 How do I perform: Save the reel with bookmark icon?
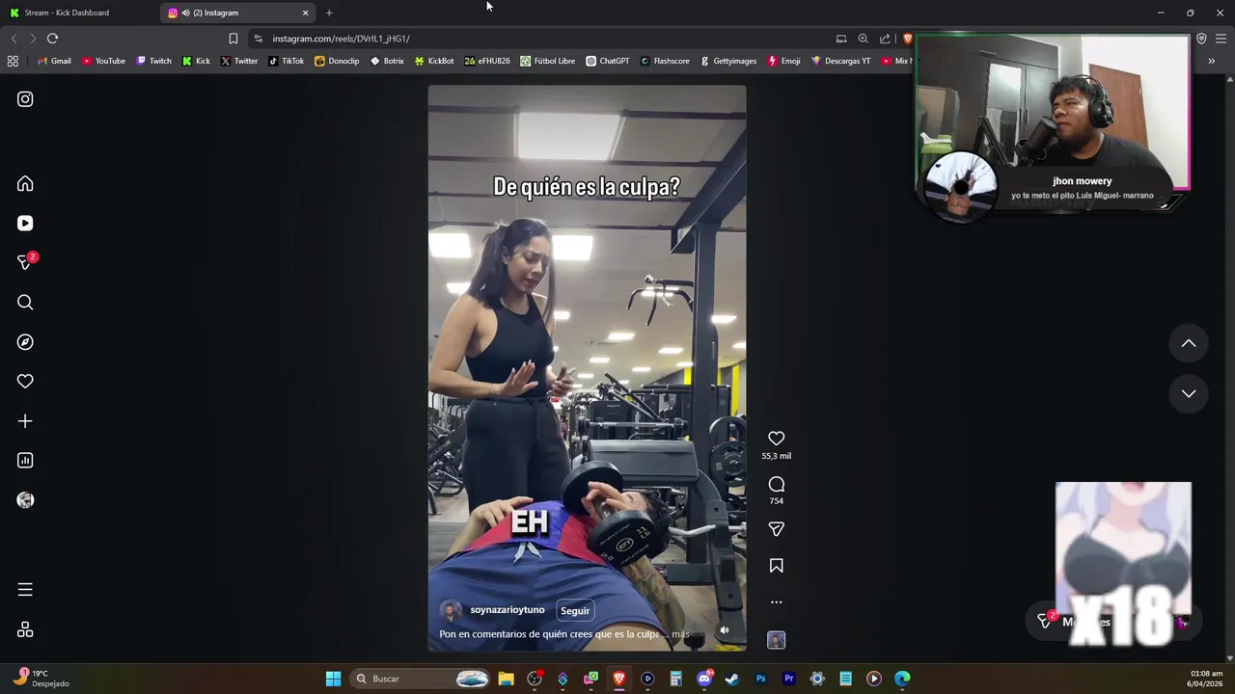point(776,566)
